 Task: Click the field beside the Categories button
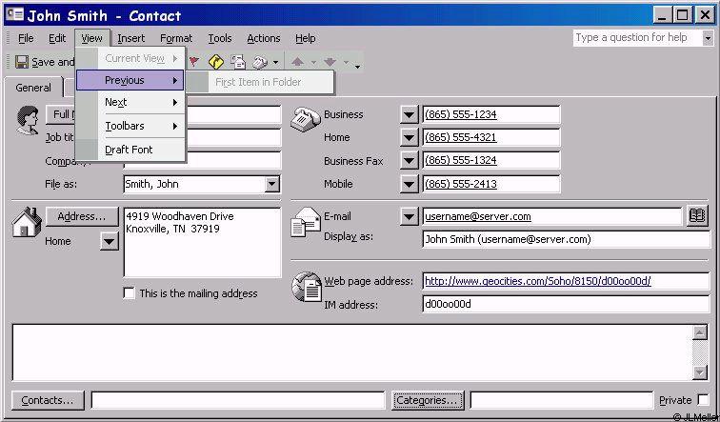click(x=562, y=400)
